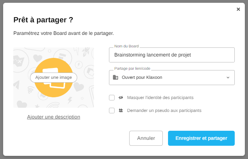248x159 pixels.
Task: Select the "Demander un pseudo aux participants" label
Action: [164, 111]
